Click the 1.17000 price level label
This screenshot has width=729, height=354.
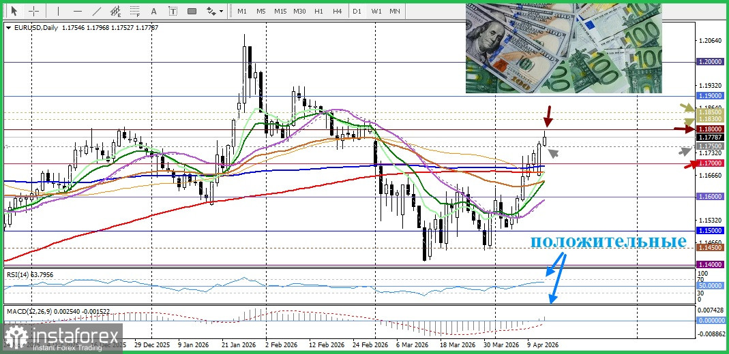711,163
